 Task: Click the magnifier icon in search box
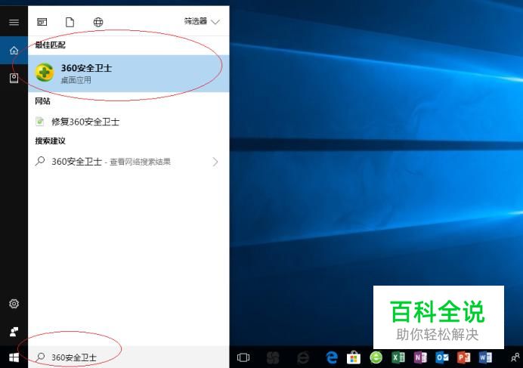point(40,357)
